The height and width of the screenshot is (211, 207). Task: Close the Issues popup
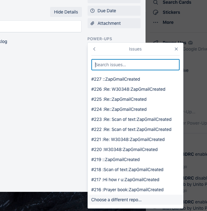click(x=176, y=49)
